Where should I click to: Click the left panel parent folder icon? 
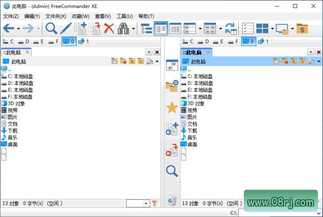click(x=132, y=61)
